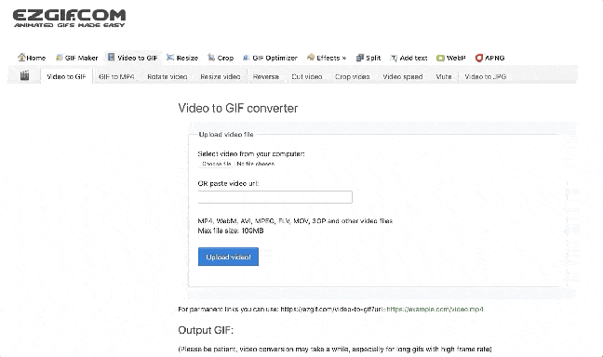Viewport: 603px width, 357px height.
Task: Switch to Reverse tab
Action: point(266,76)
